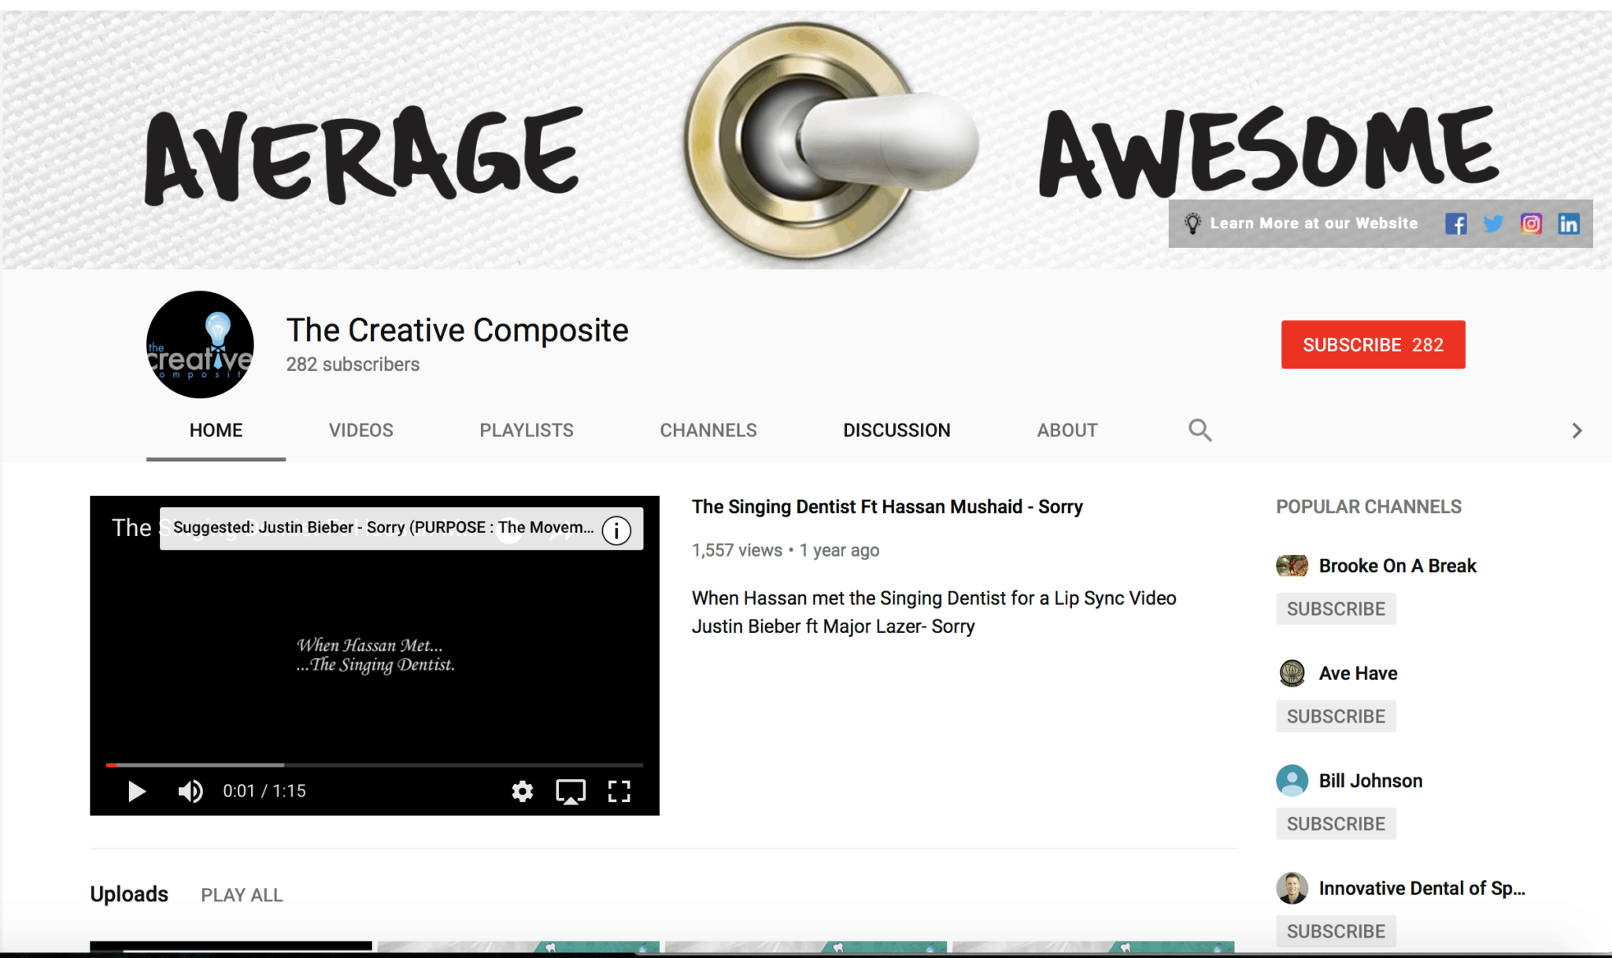The image size is (1612, 958).
Task: Subscribe to Brooke On A Break
Action: tap(1336, 609)
